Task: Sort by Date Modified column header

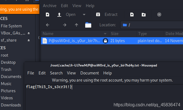Action: coord(173,34)
